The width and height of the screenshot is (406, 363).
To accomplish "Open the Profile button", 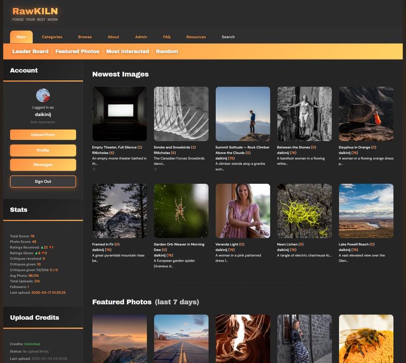I will (43, 150).
